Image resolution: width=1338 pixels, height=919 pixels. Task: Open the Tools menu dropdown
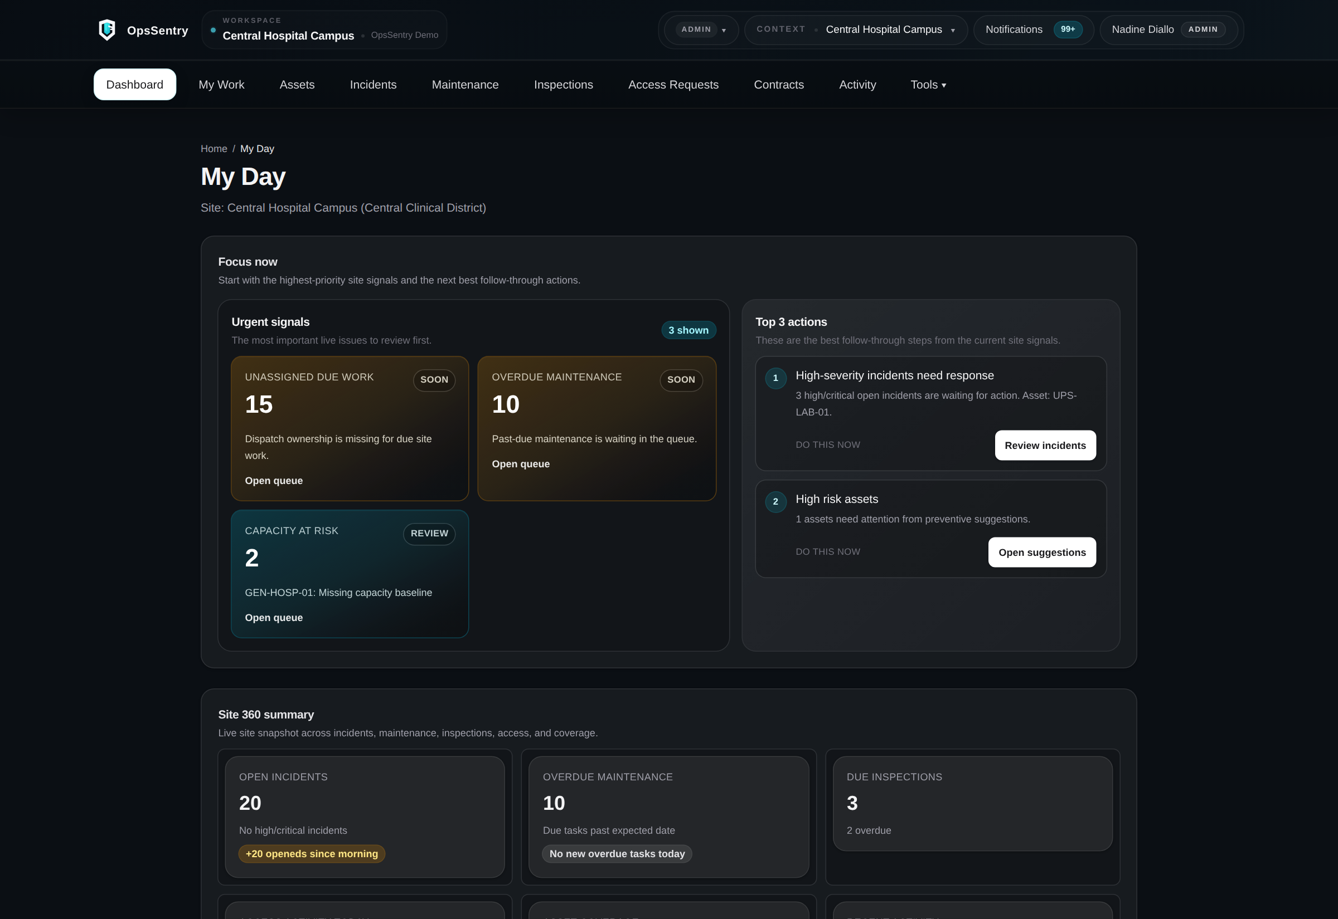tap(928, 85)
